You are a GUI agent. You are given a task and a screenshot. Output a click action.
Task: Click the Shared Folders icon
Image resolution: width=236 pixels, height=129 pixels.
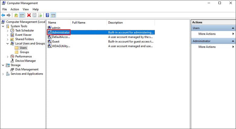(12, 39)
